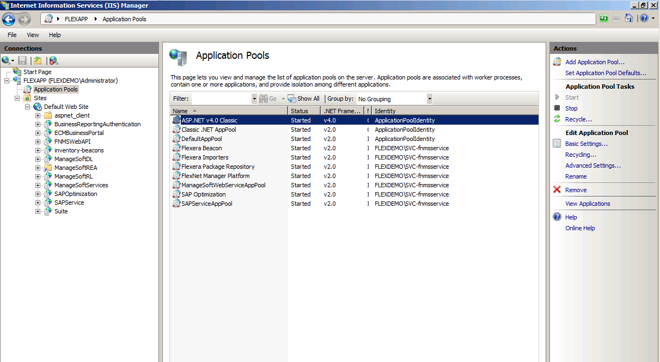Select the DefaultAppPool row

(354, 139)
